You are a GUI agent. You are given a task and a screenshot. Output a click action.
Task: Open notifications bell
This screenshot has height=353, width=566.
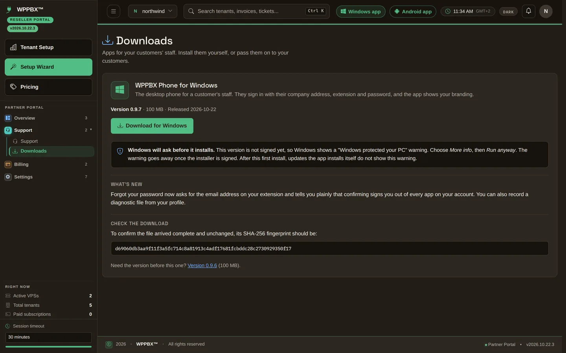[529, 11]
